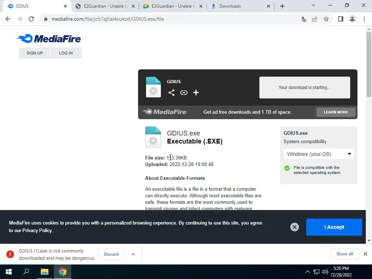Click the Chrome taskbar icon
372x279 pixels.
(62, 272)
